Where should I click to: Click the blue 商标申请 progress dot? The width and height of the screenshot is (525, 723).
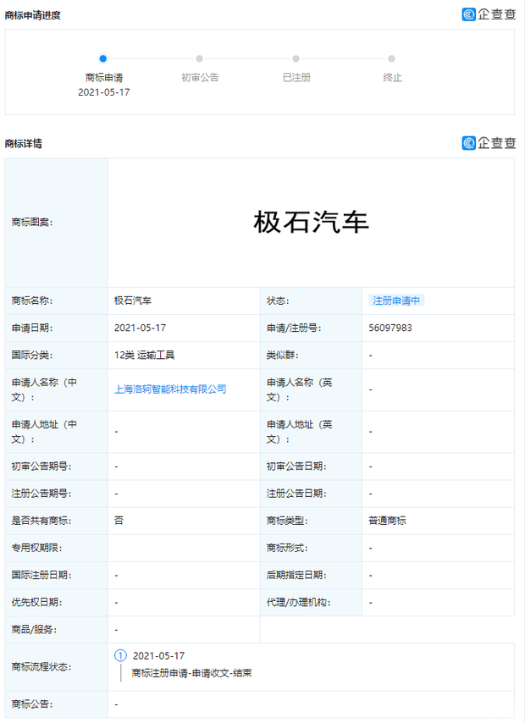102,58
